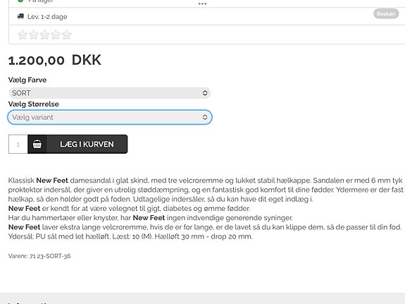Rate product with the third star
The height and width of the screenshot is (304, 405).
point(44,35)
